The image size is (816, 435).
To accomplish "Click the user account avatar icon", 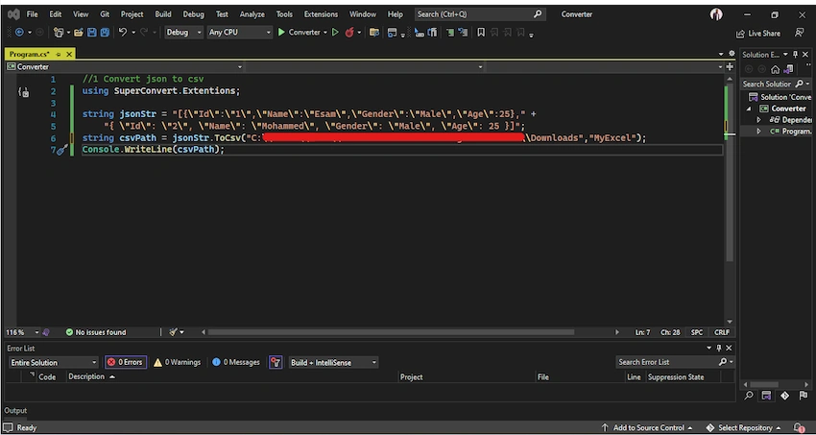I will (x=716, y=14).
